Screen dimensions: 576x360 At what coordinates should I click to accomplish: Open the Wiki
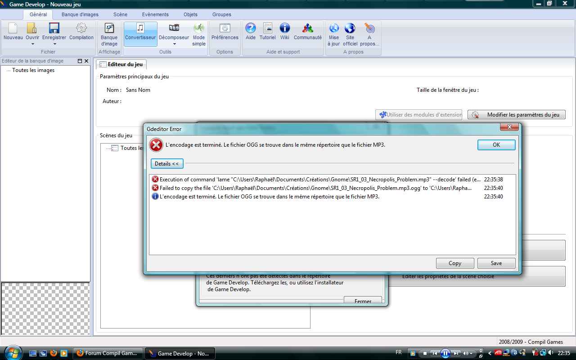(x=285, y=31)
